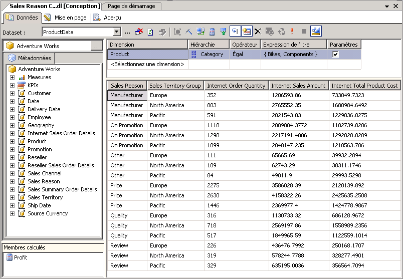Click the Sélectionnez une dimension filter cell

point(147,65)
